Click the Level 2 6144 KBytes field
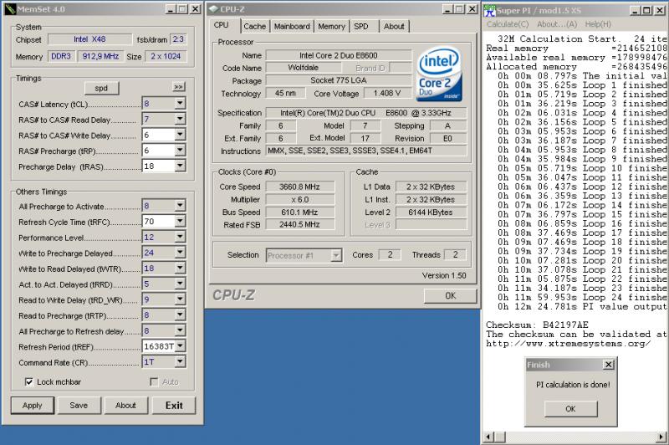This screenshot has height=445, width=669. [x=431, y=212]
